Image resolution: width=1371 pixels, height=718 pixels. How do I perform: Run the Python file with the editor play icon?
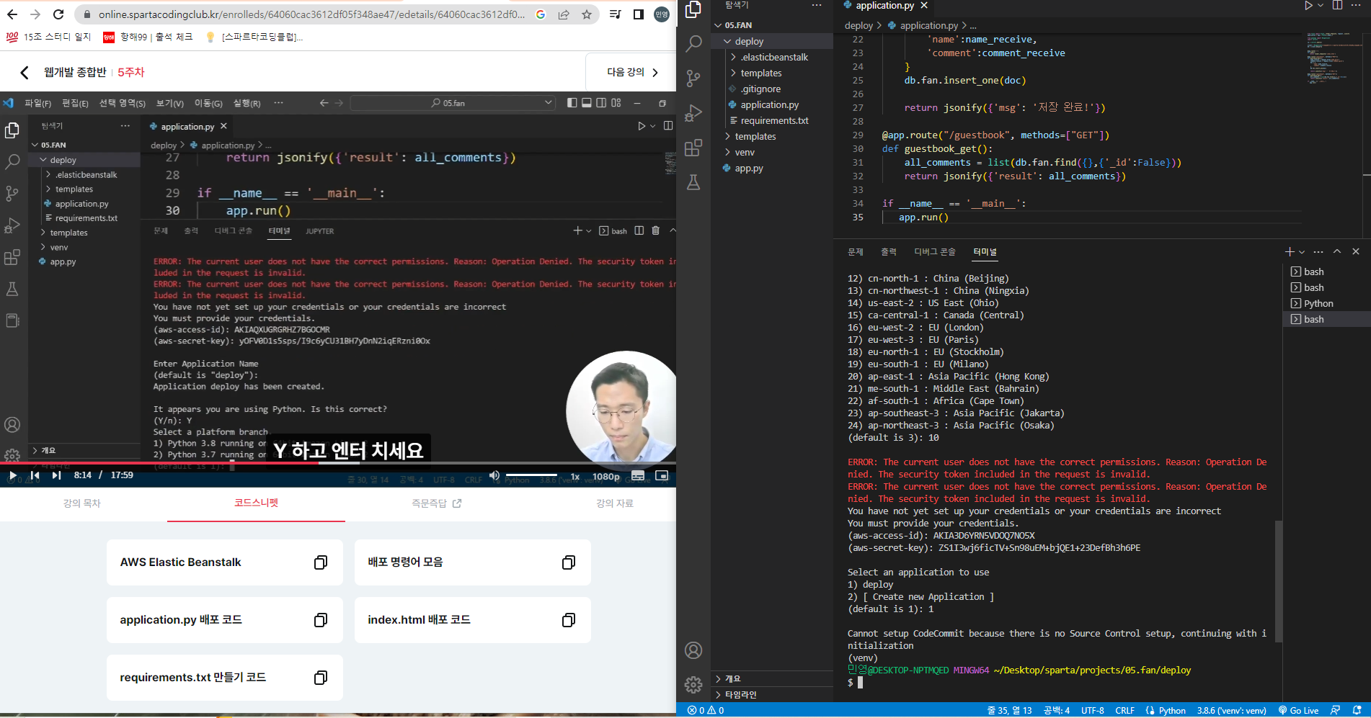[1308, 6]
